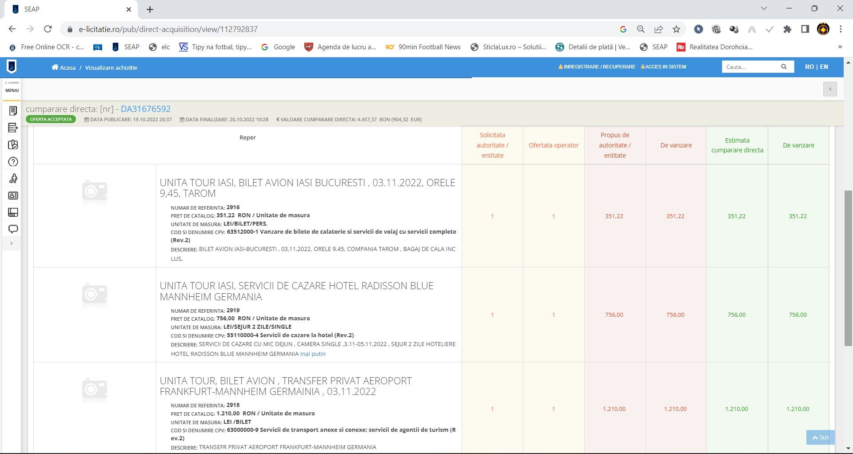Click the browser Back arrow
The height and width of the screenshot is (454, 853).
(12, 29)
